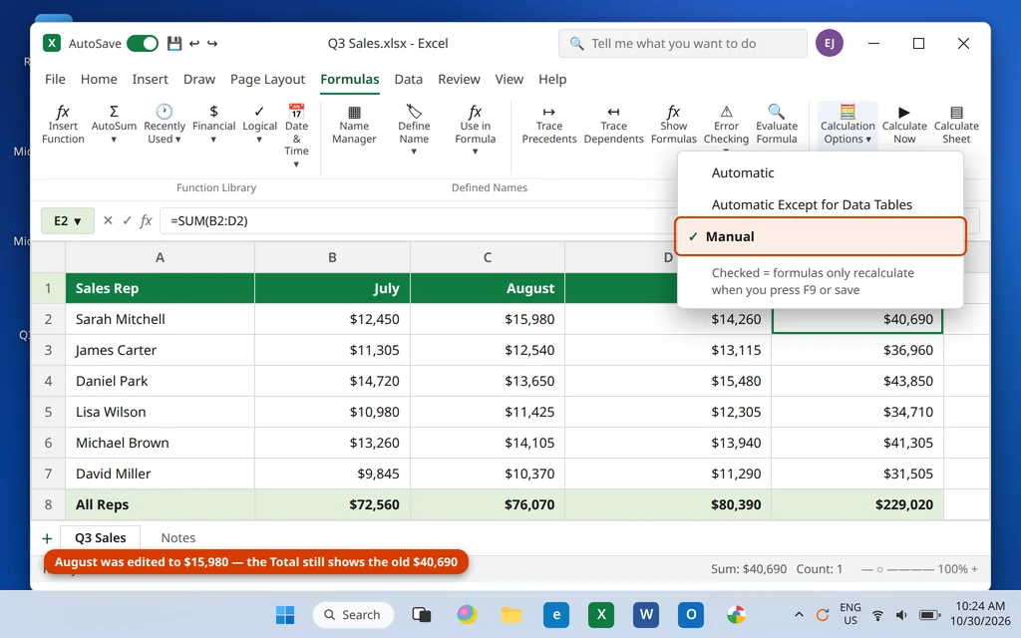Select Automatic Except for Data Tables

[820, 204]
